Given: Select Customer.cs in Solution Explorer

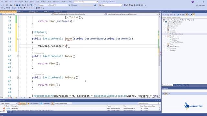Looking at the screenshot, I should click(x=175, y=38).
